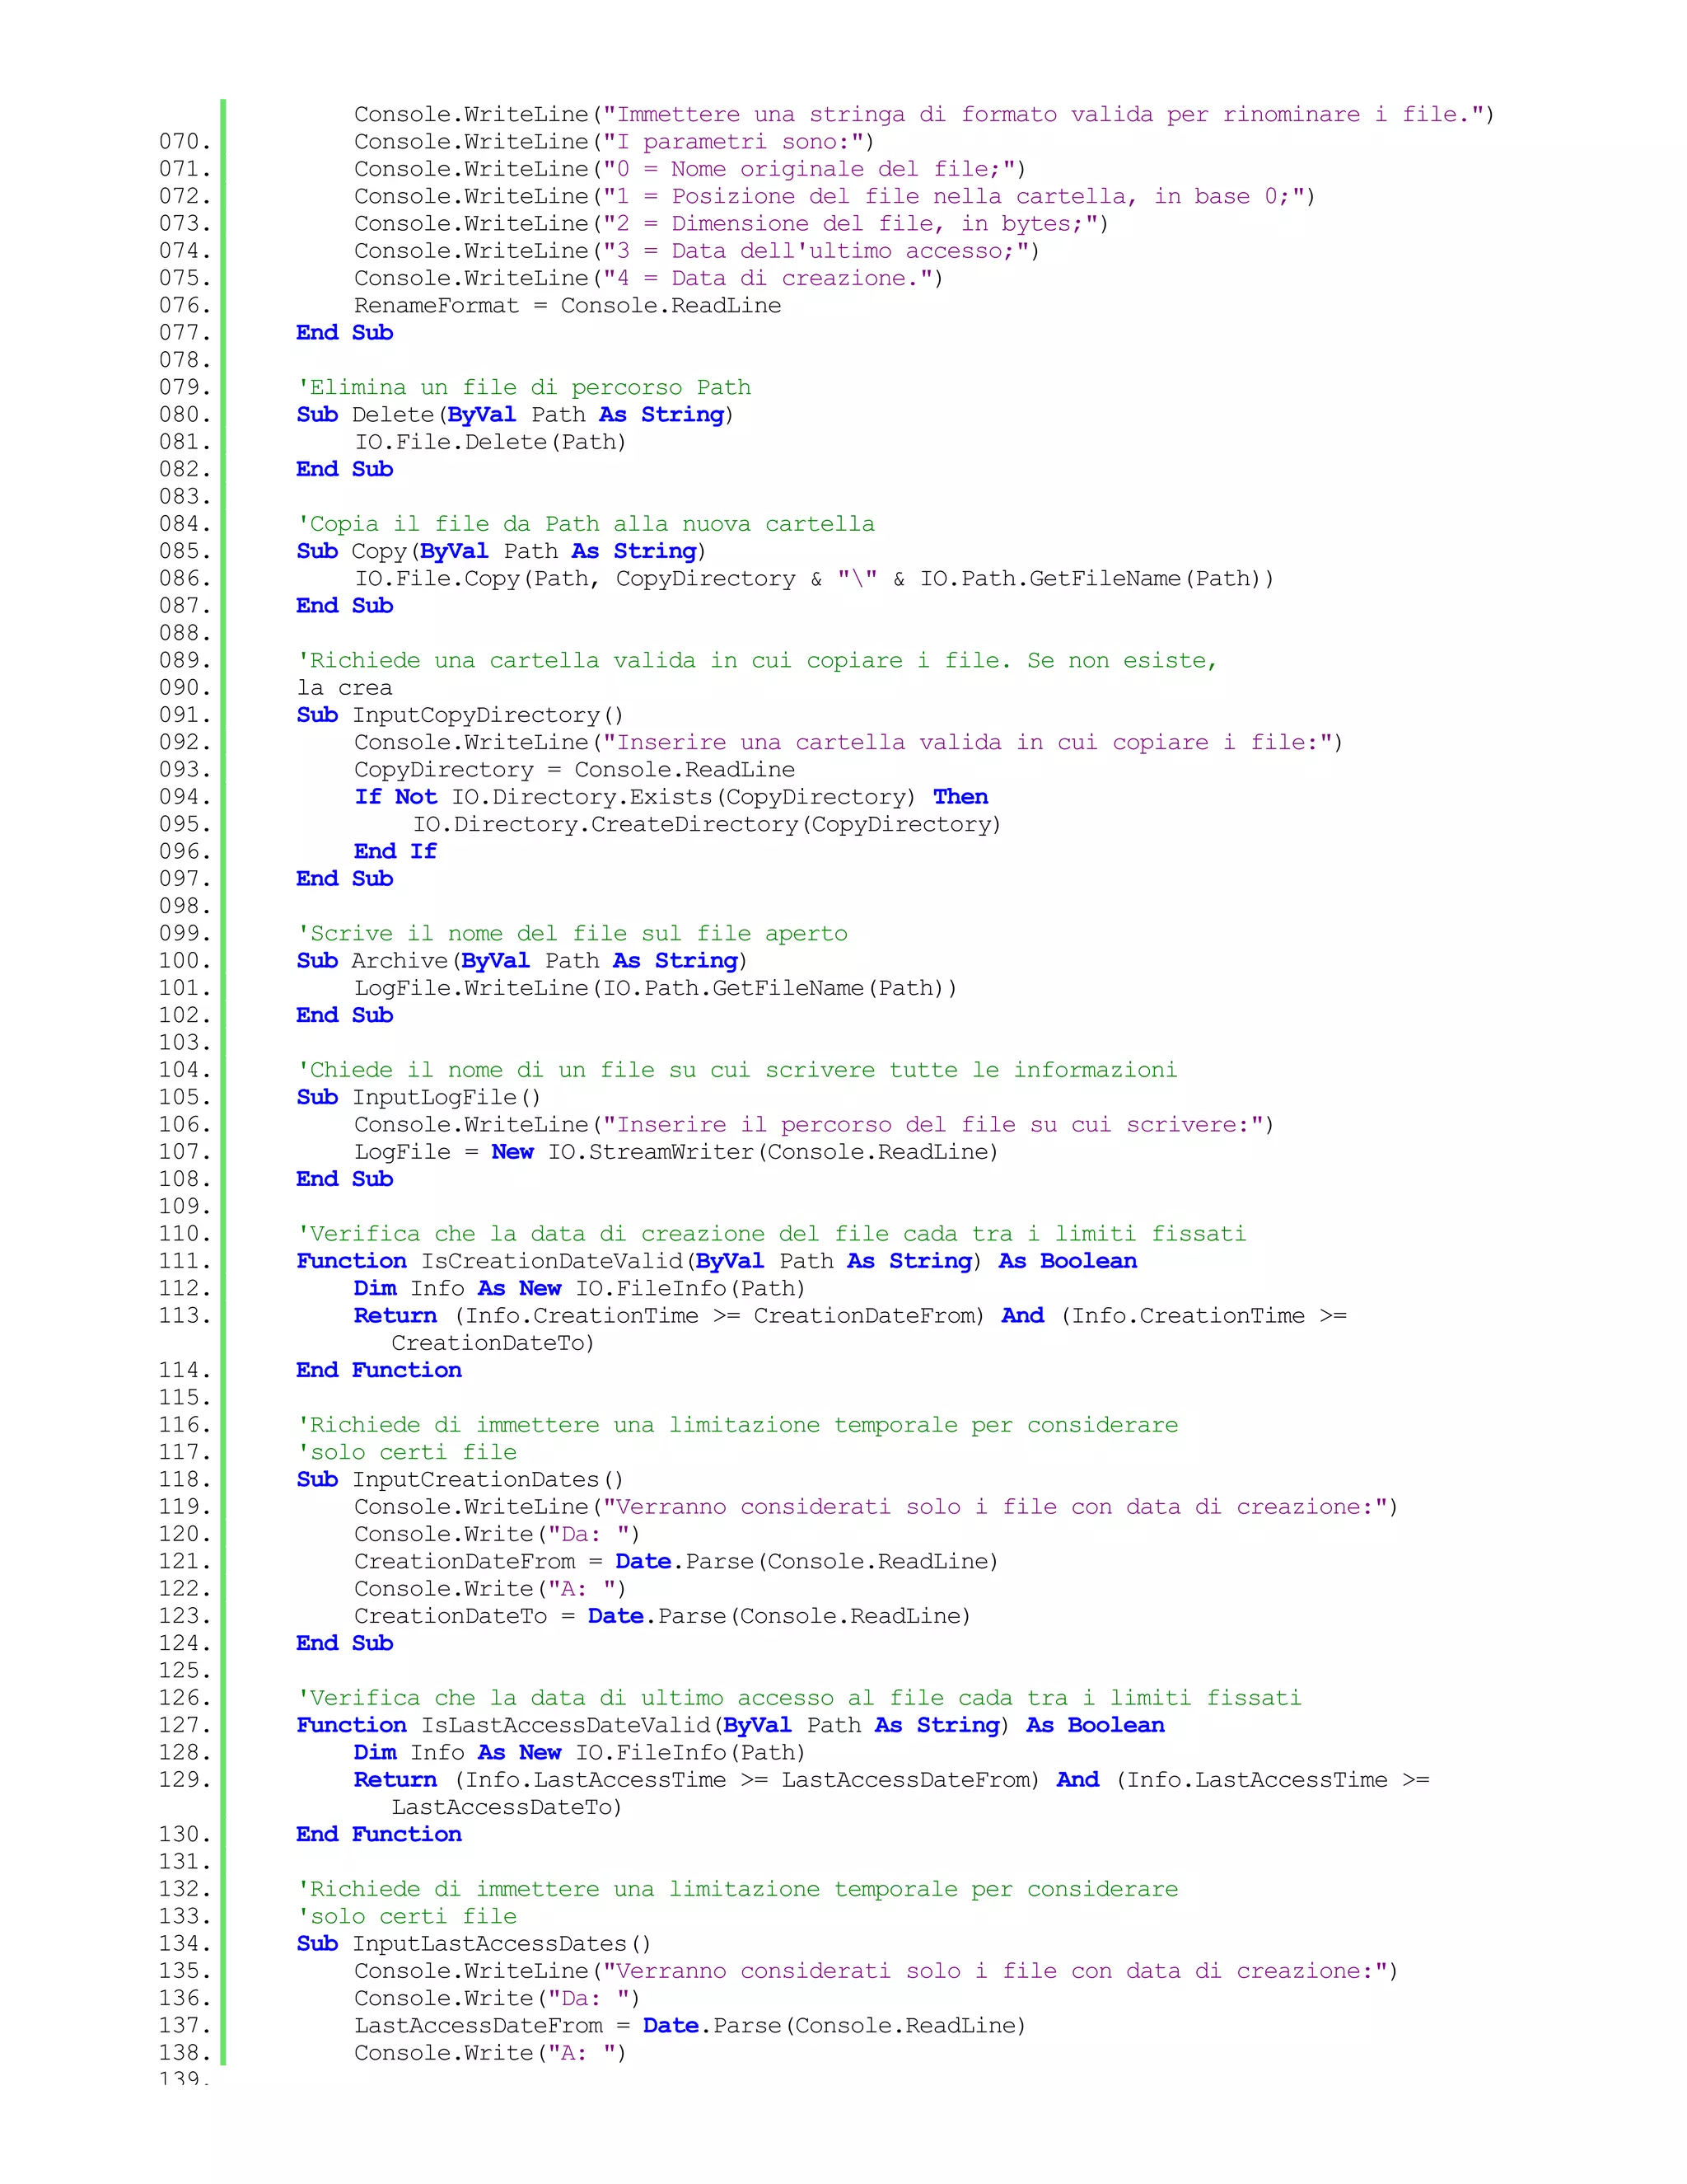Screen dimensions: 1687x2184
Task: Click the LastAccessDateFrom = Date.Parse line
Action: (x=689, y=2026)
